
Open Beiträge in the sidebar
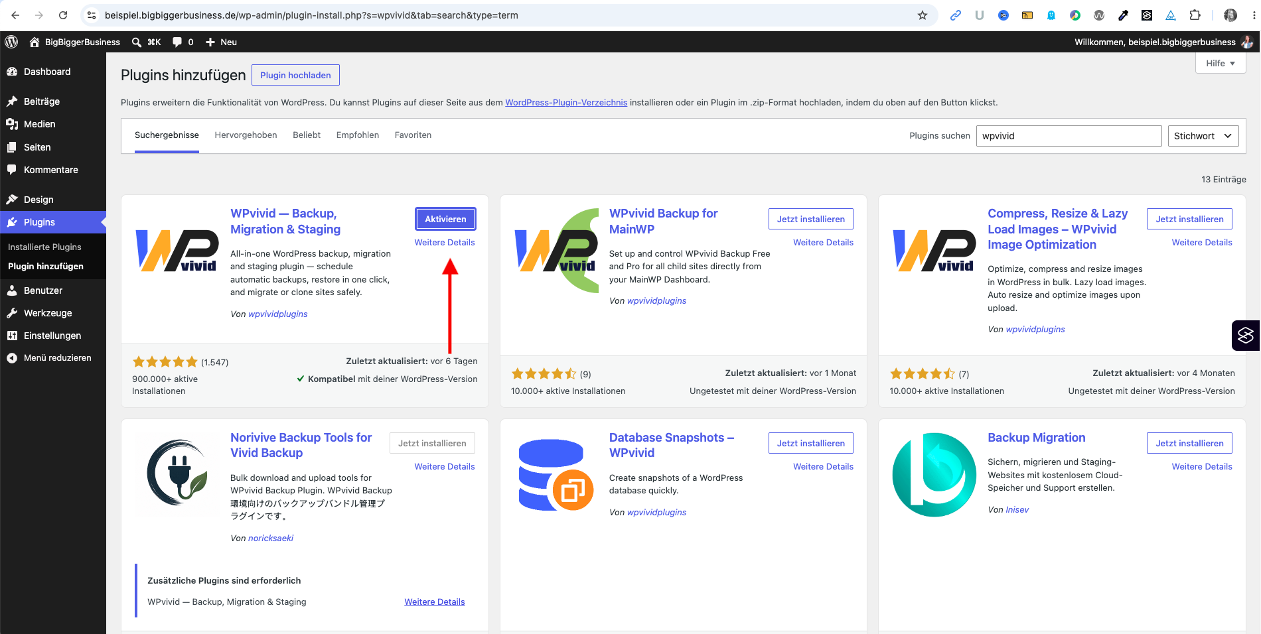pyautogui.click(x=53, y=101)
